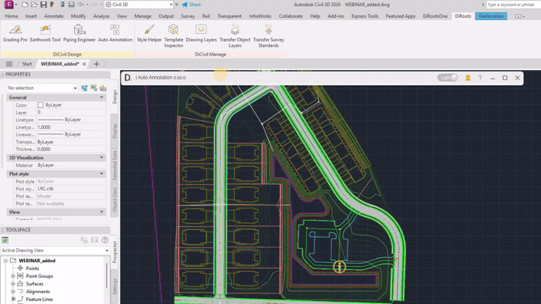
Task: Launch the Style Helper
Action: (149, 33)
